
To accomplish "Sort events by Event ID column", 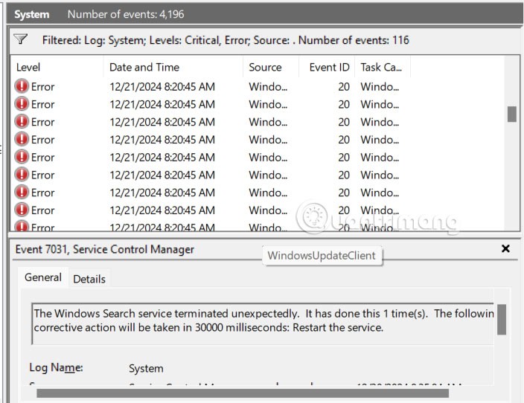I will tap(327, 67).
